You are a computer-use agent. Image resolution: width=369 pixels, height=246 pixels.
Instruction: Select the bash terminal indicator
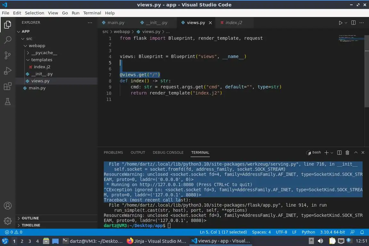coord(314,152)
